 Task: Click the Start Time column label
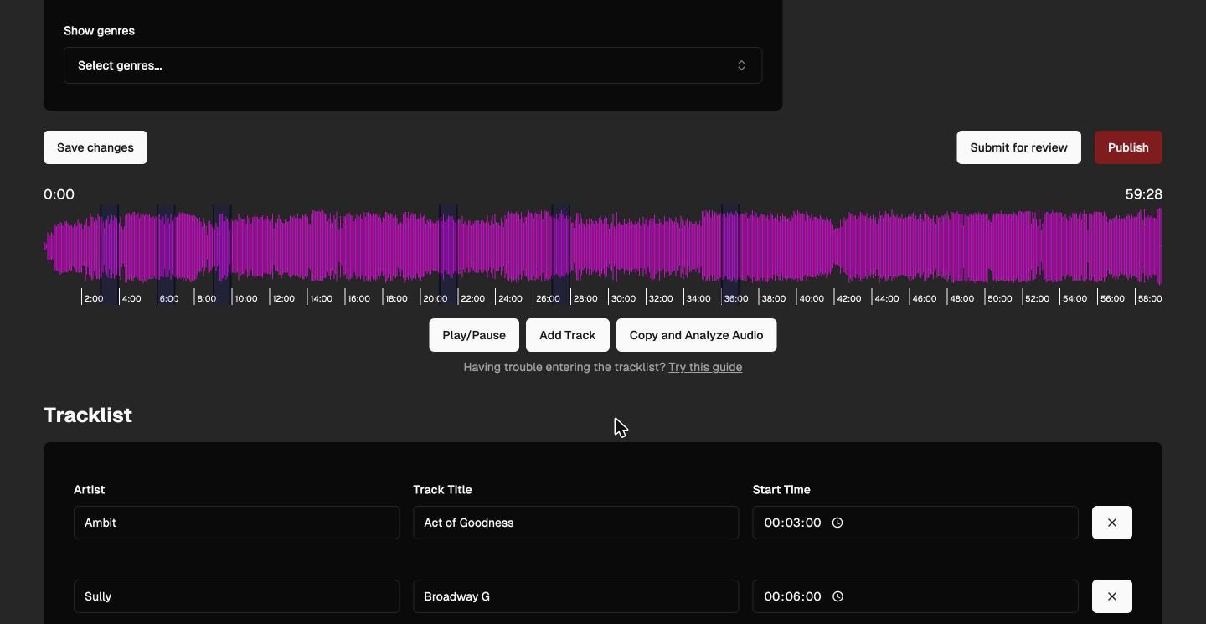coord(781,490)
